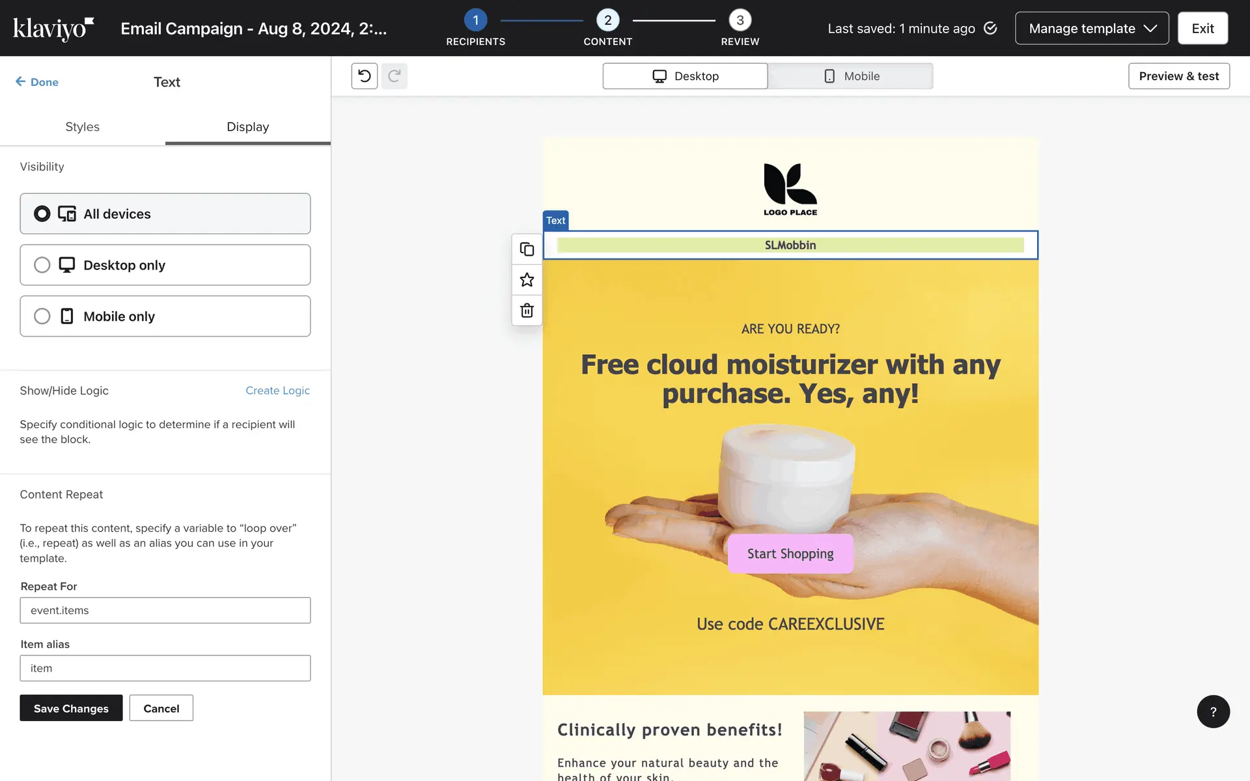Choose Desktop only visibility

pyautogui.click(x=165, y=265)
